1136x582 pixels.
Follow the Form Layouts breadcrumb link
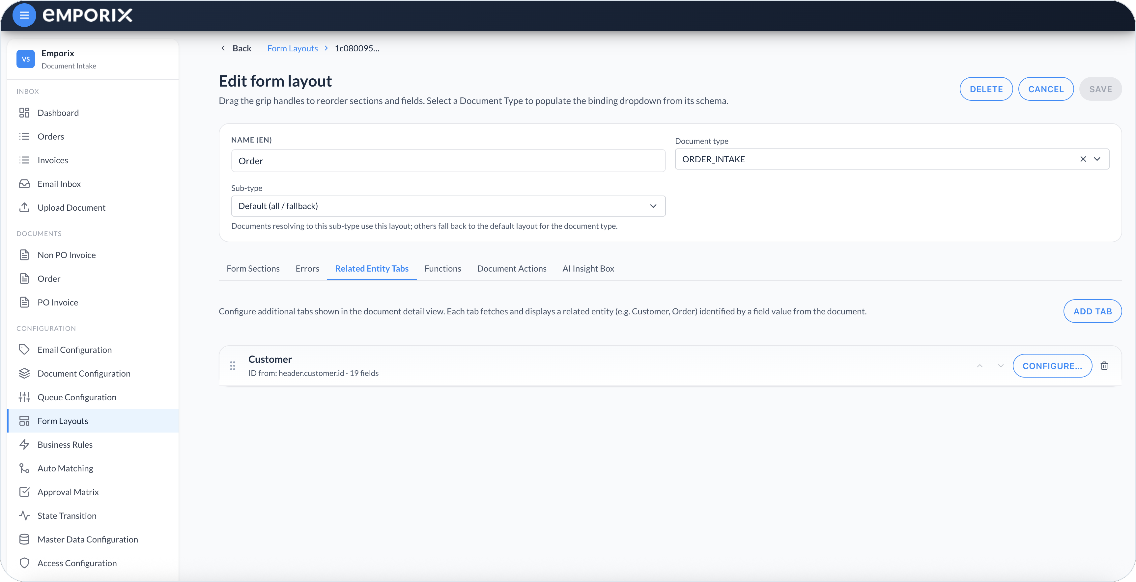point(292,48)
